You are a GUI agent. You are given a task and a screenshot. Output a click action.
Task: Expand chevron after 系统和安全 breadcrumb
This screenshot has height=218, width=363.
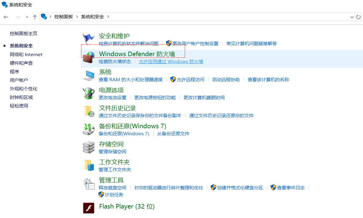(108, 17)
